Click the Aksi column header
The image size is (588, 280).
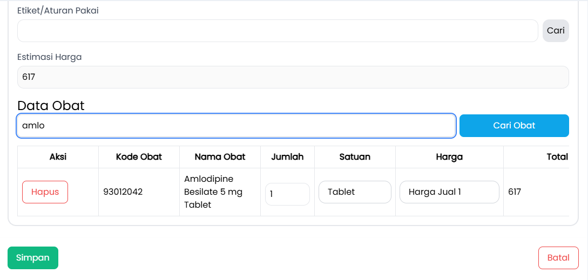[x=58, y=157]
